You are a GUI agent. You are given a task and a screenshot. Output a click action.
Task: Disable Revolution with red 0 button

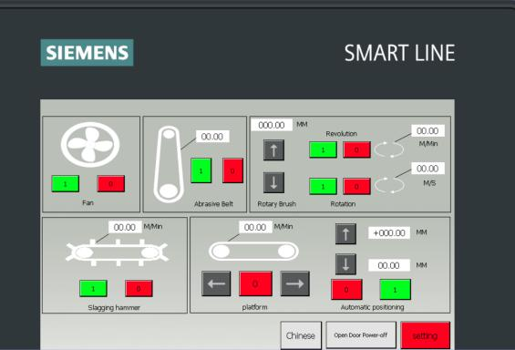(356, 150)
